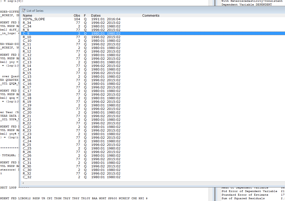The height and width of the screenshot is (201, 285).
Task: Select the R_31 series row
Action: (27, 159)
